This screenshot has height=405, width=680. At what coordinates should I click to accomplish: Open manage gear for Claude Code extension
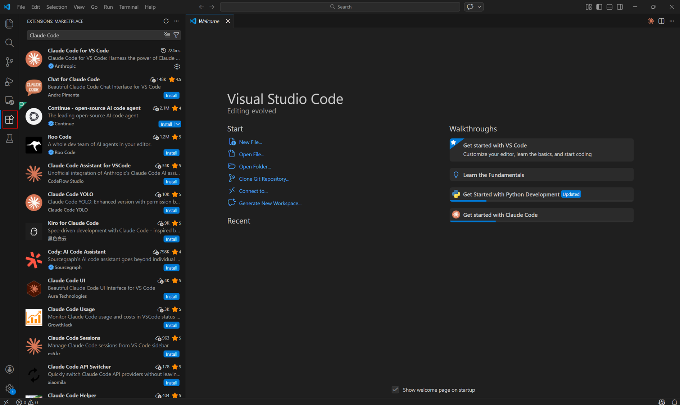click(x=177, y=66)
